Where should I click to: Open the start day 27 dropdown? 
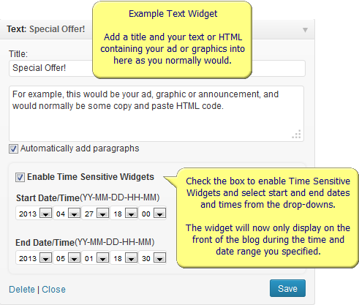(x=96, y=214)
